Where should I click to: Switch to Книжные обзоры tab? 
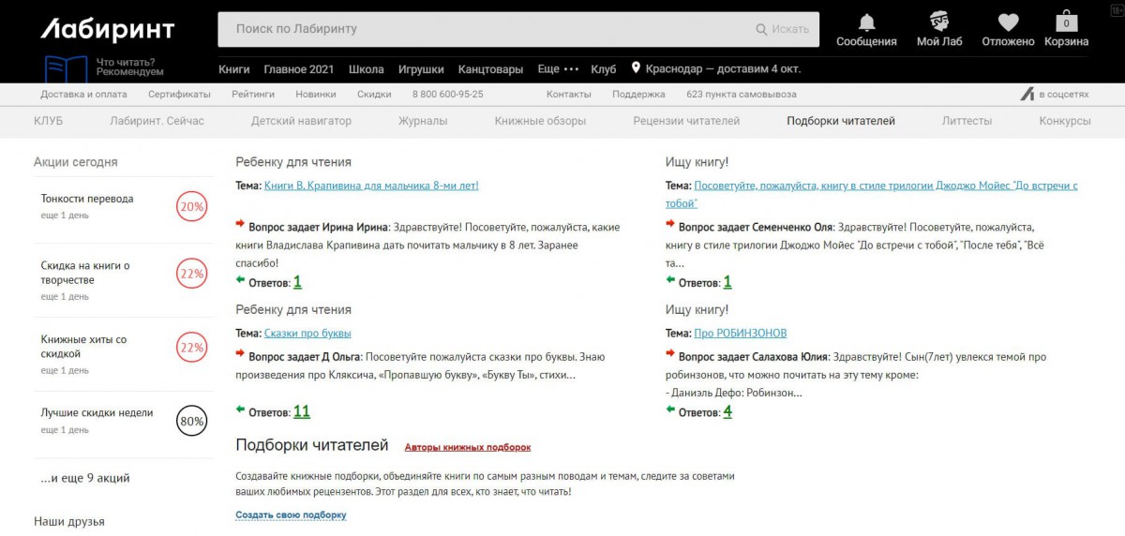pos(540,121)
